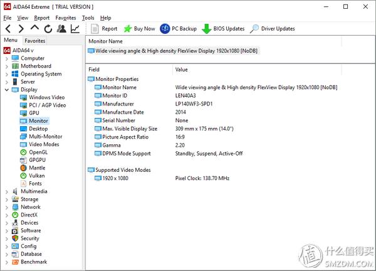Select GPU in the Display tree
The width and height of the screenshot is (376, 271).
click(x=33, y=113)
